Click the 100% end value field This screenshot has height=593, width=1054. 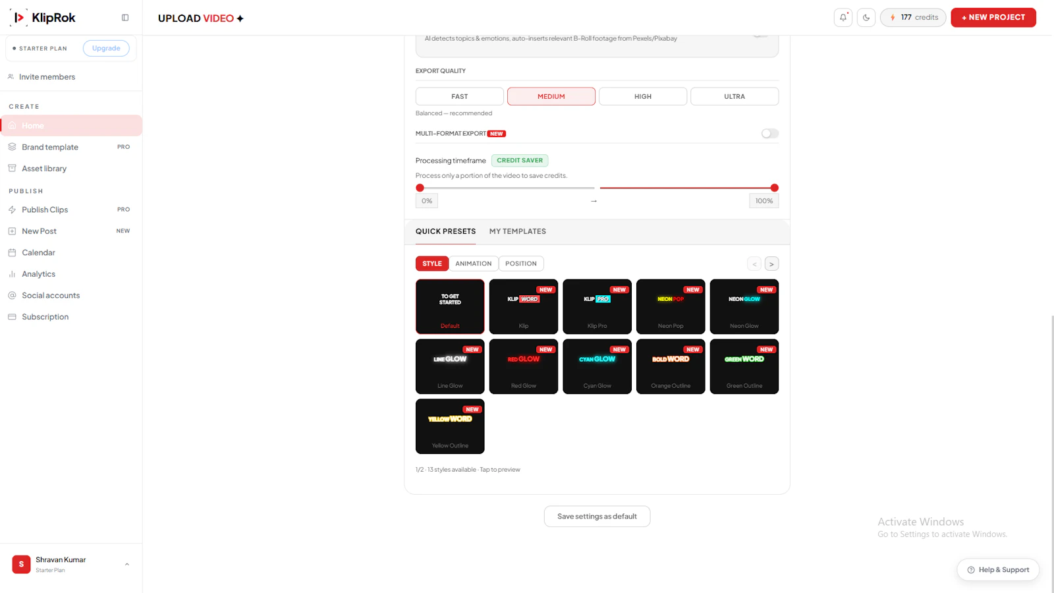(764, 201)
